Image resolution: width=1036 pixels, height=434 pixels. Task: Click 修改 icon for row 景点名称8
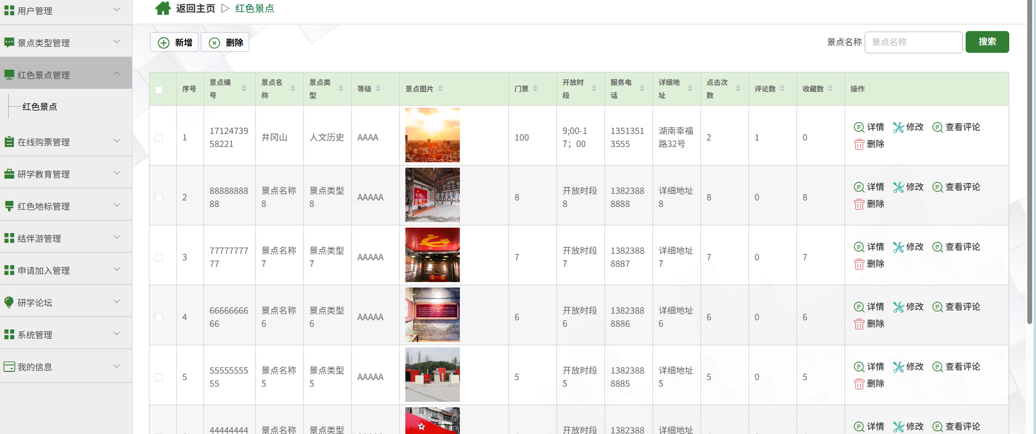pos(899,187)
